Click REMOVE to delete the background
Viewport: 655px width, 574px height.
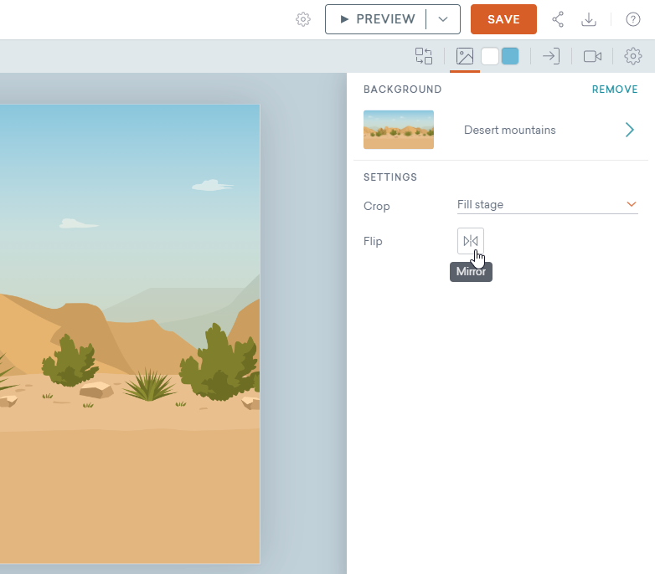tap(614, 90)
